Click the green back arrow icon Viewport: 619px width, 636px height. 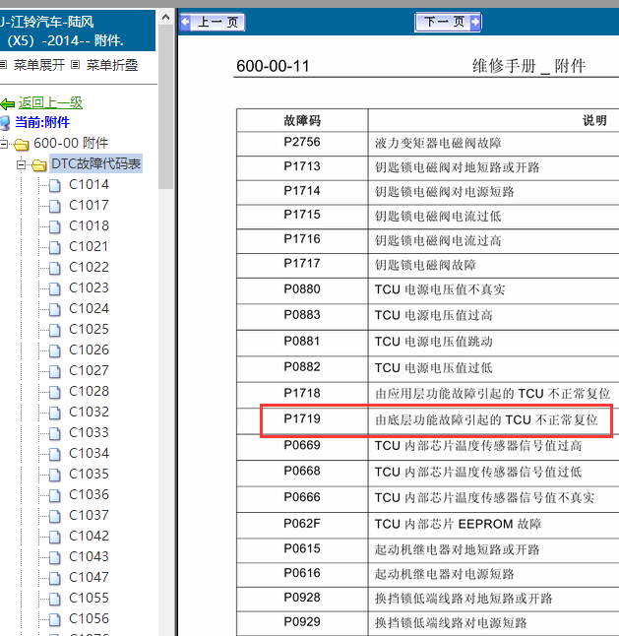coord(7,103)
